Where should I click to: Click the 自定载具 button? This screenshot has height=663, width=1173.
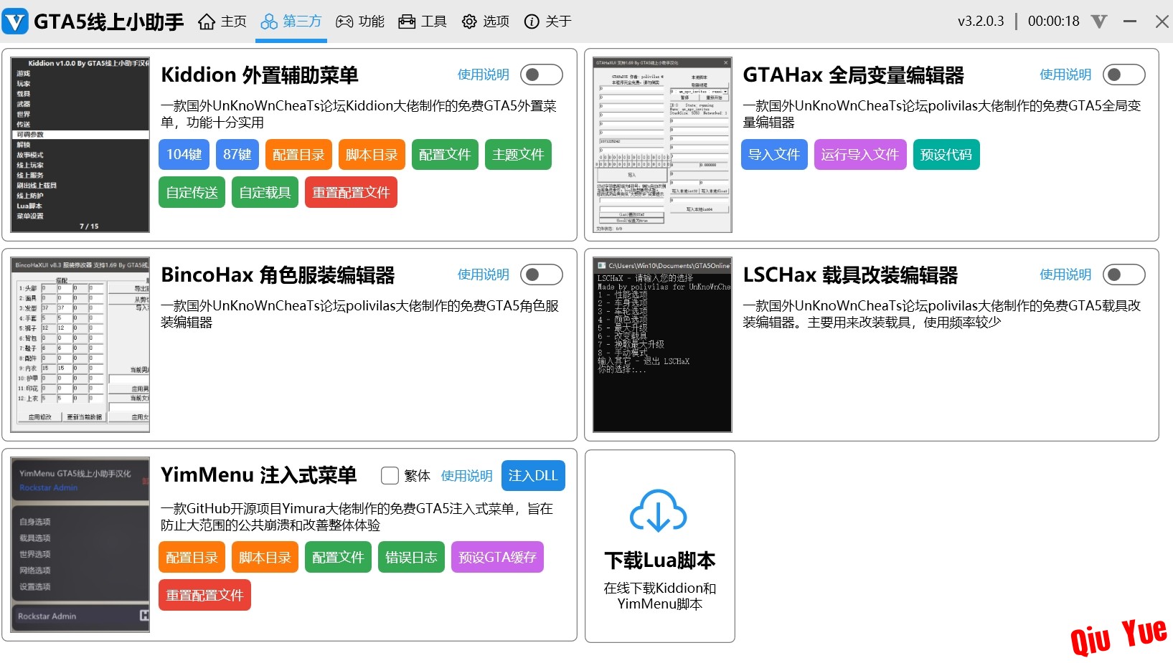tap(265, 192)
